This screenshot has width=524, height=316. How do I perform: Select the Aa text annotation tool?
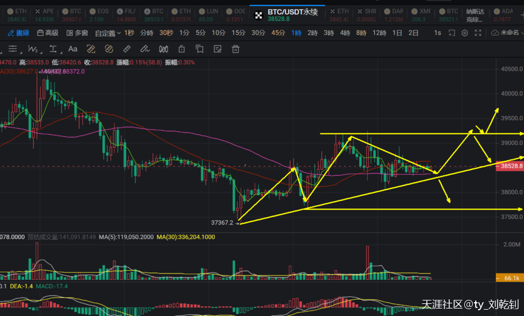coord(73,49)
